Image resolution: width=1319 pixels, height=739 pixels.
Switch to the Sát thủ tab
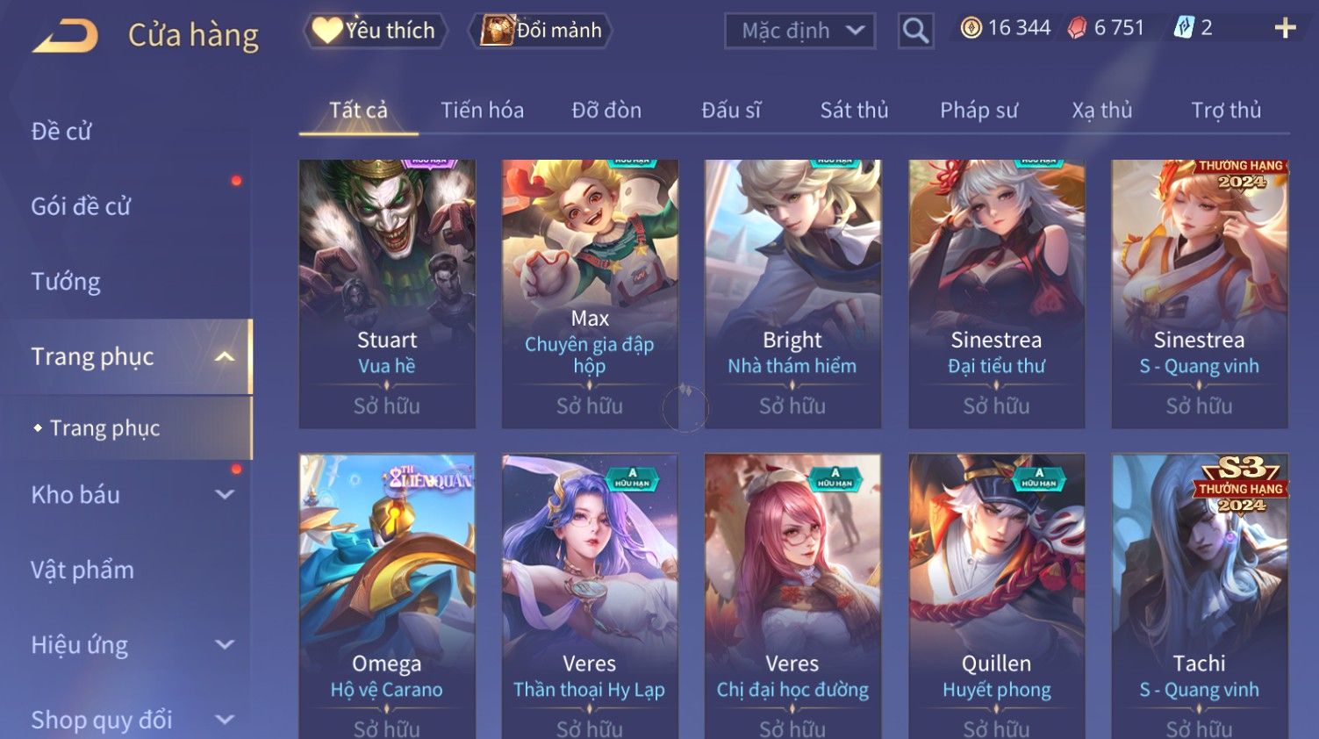854,111
